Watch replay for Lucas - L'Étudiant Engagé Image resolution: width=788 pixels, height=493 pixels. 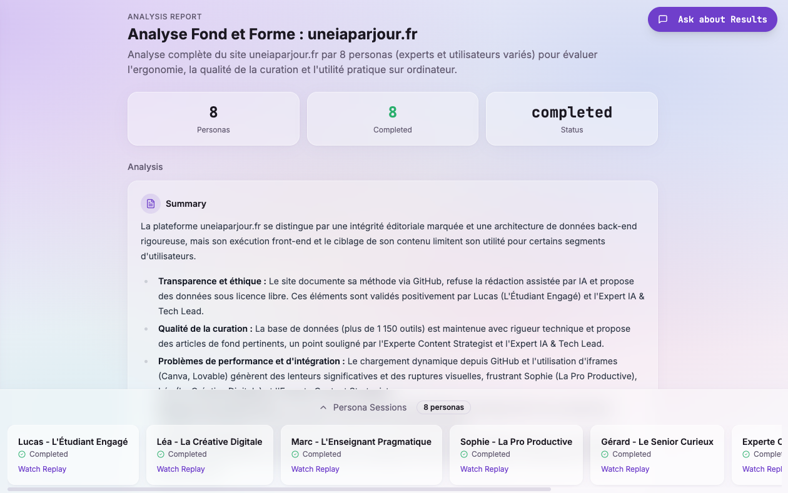tap(42, 469)
